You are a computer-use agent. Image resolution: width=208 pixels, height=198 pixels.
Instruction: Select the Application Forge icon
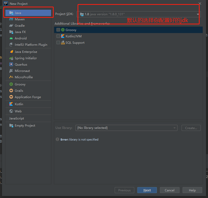point(11,97)
